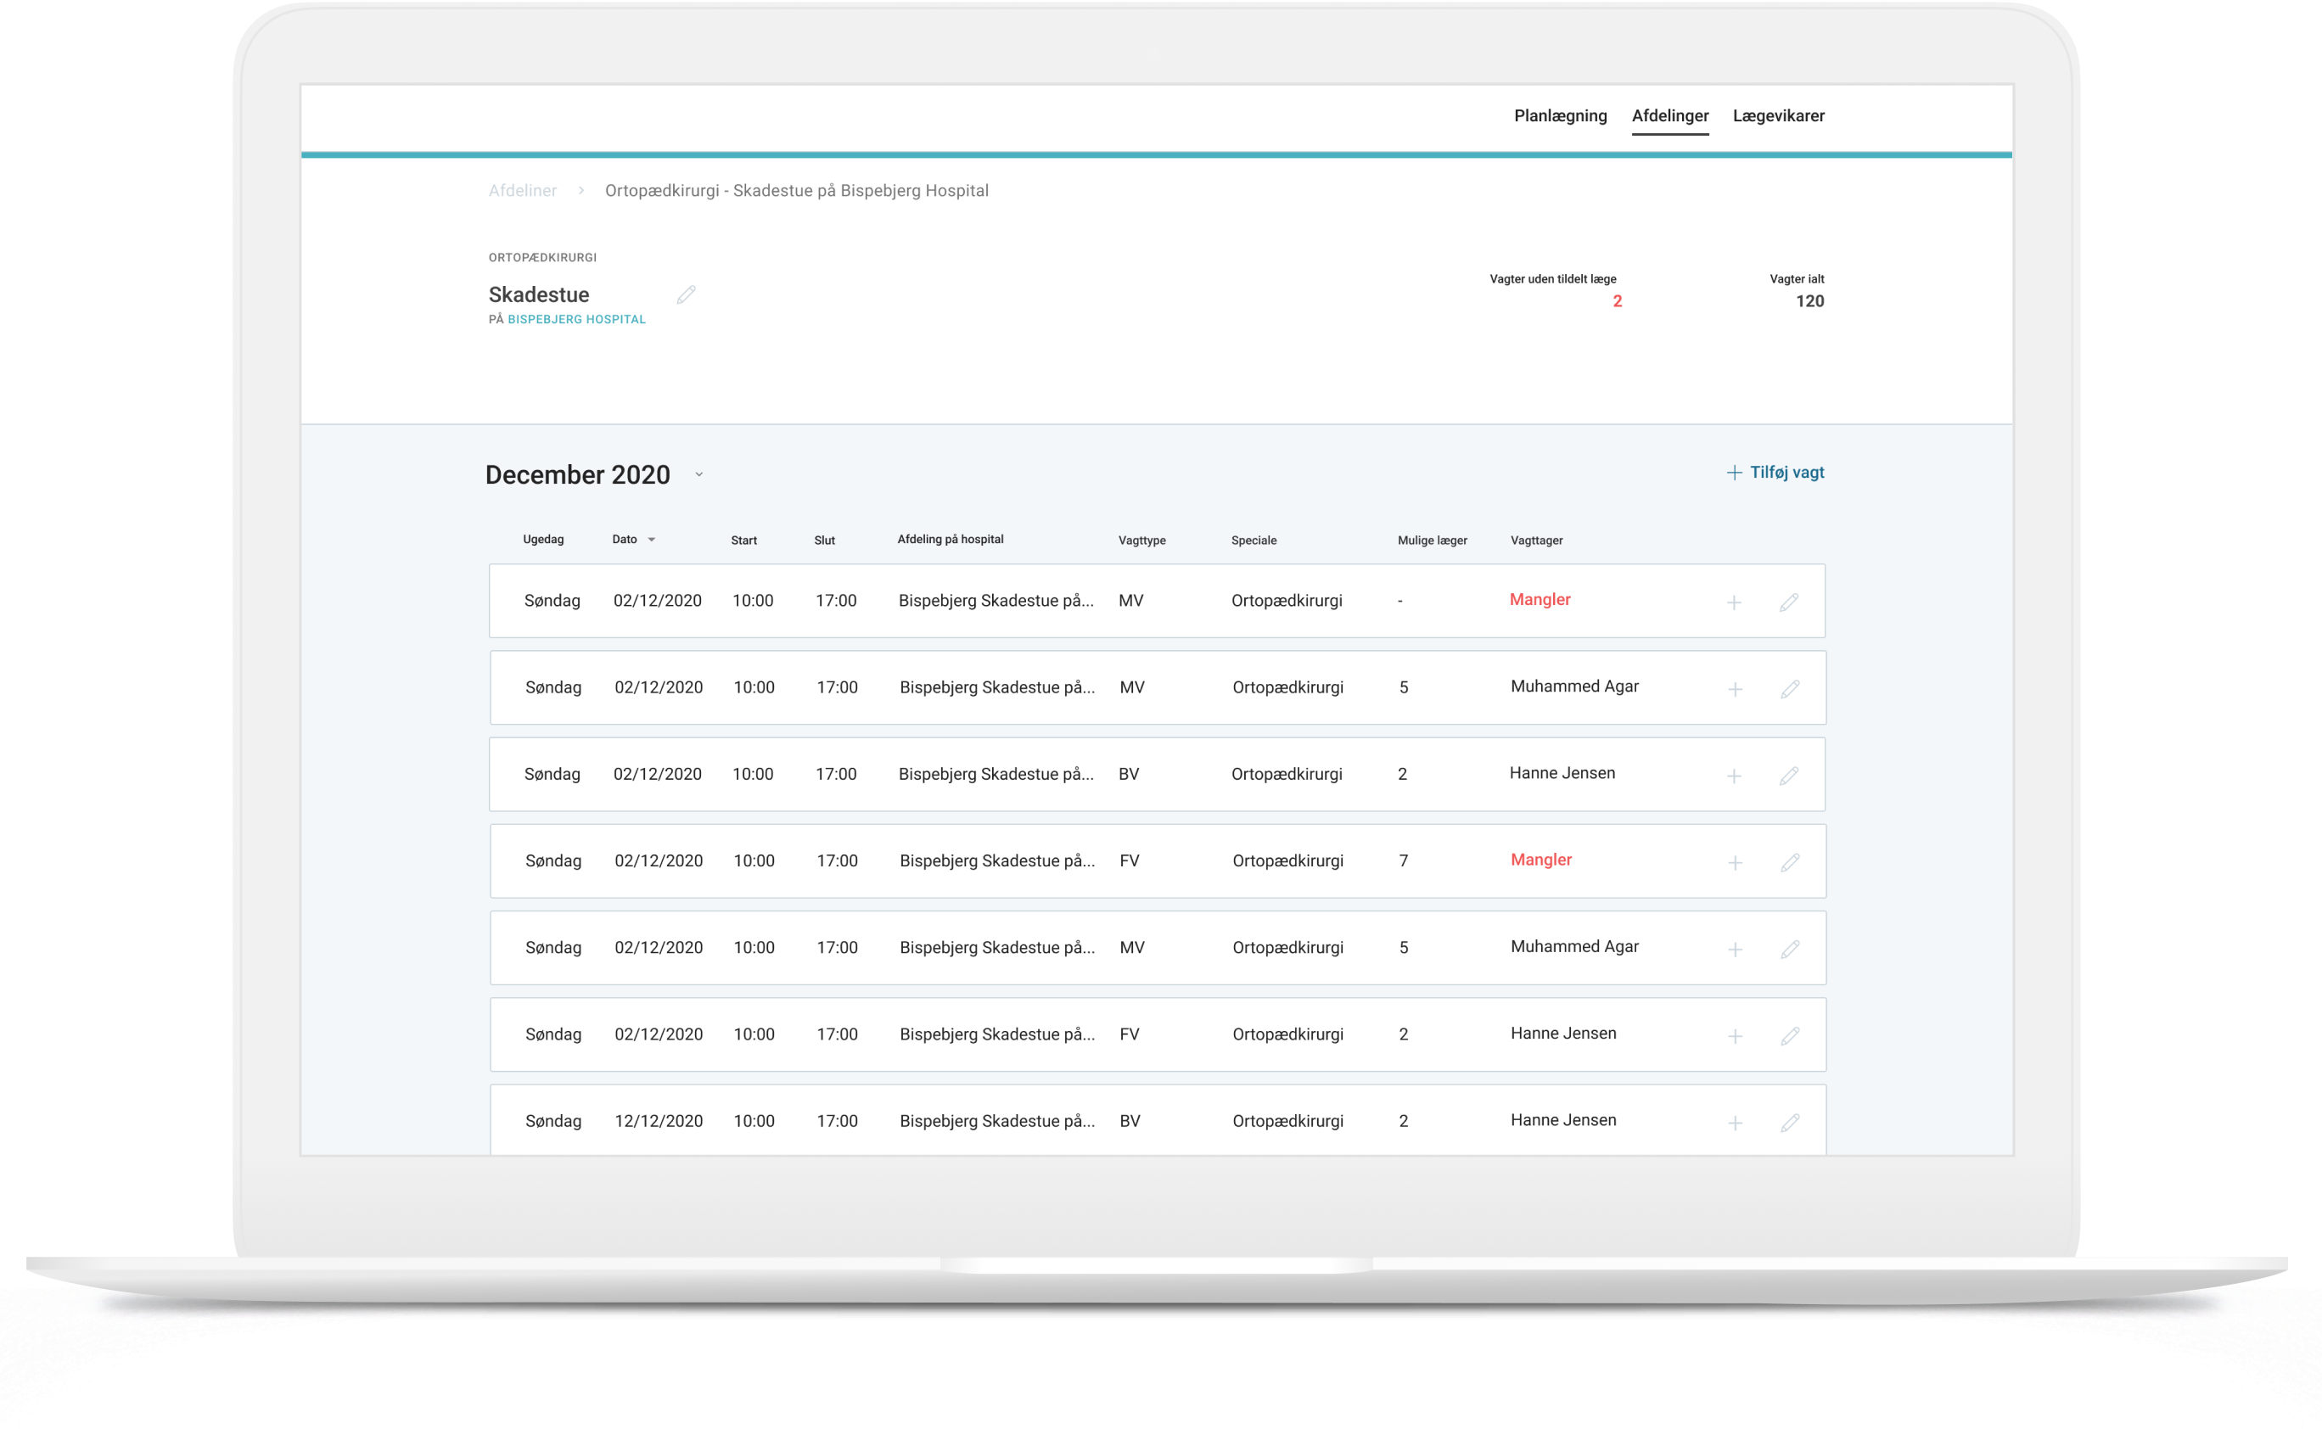Screen dimensions: 2322x1429
Task: Click plus icon on FV Mangler row
Action: coord(1734,862)
